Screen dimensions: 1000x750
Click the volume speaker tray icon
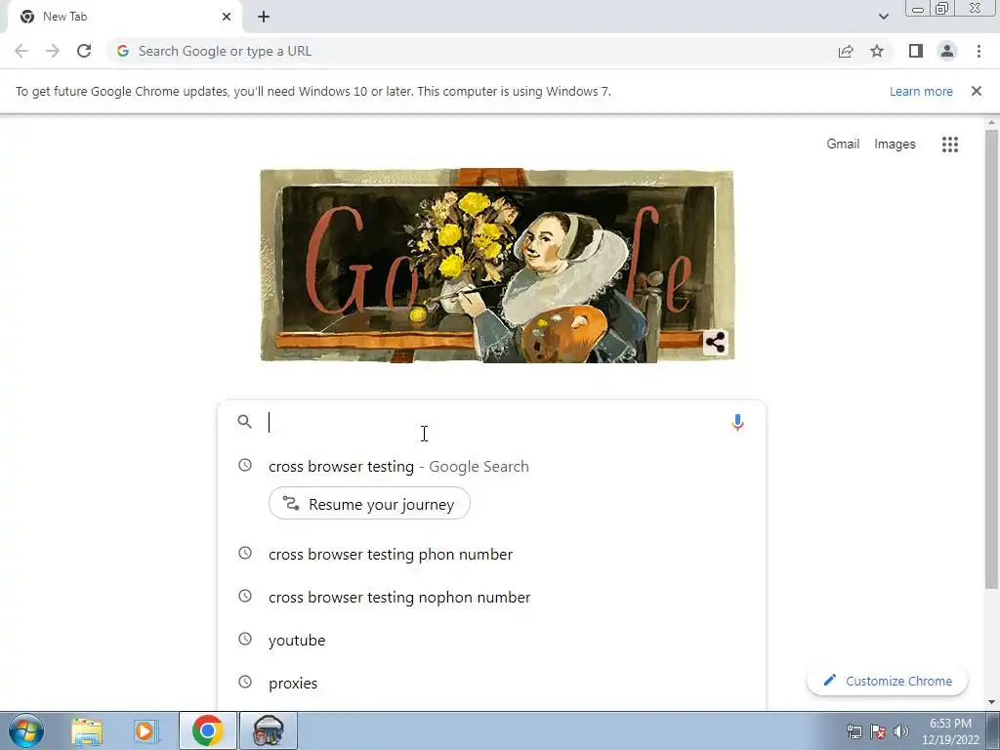point(901,731)
